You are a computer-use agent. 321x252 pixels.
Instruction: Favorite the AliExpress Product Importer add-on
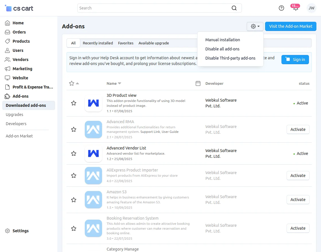click(74, 176)
